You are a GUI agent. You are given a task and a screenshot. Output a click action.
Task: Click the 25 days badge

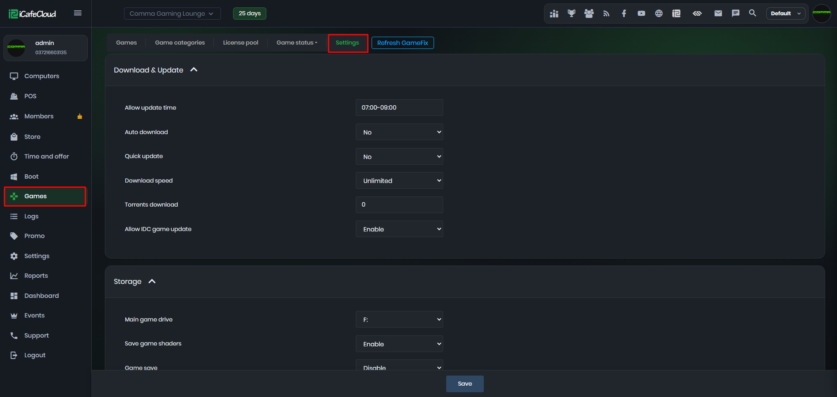[250, 14]
